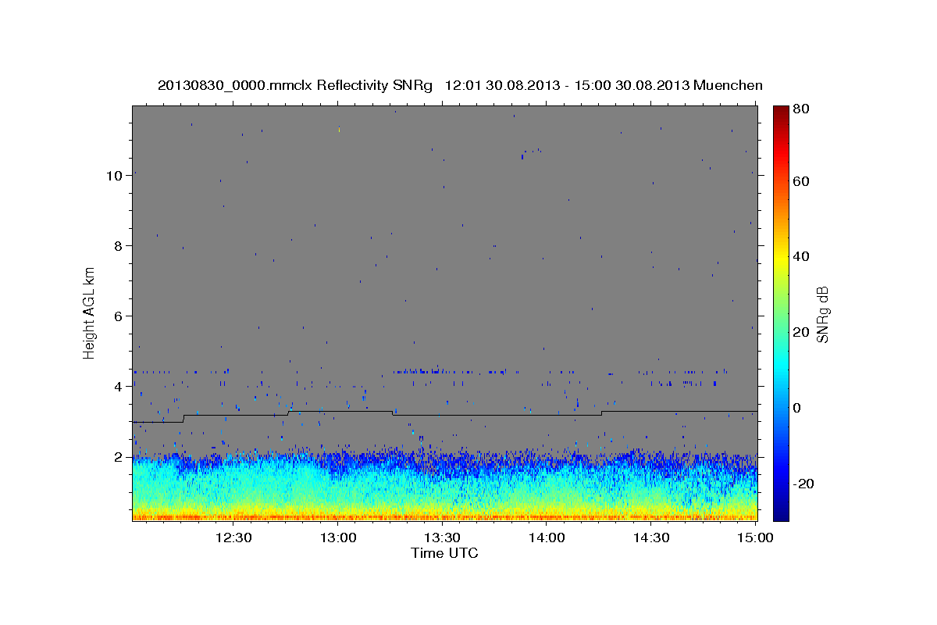The height and width of the screenshot is (625, 937).
Task: Click the height tick label 10
Action: pos(114,176)
